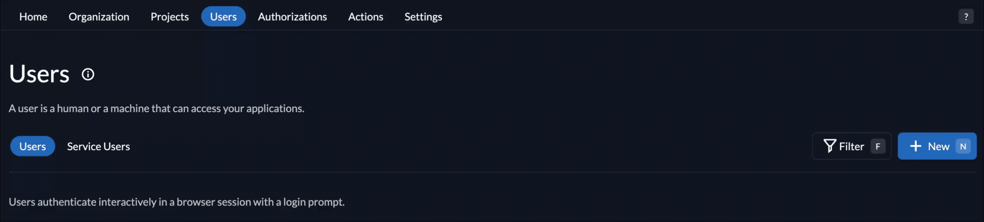Click the plus icon on the New button
984x222 pixels.
915,146
